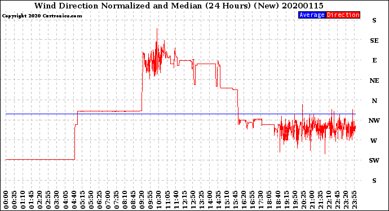Click the time label '16:20'
Image resolution: width=389 pixels, height=211 pixels.
(x=244, y=200)
